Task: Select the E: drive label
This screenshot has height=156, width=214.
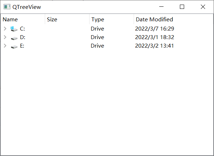Action: pos(22,46)
